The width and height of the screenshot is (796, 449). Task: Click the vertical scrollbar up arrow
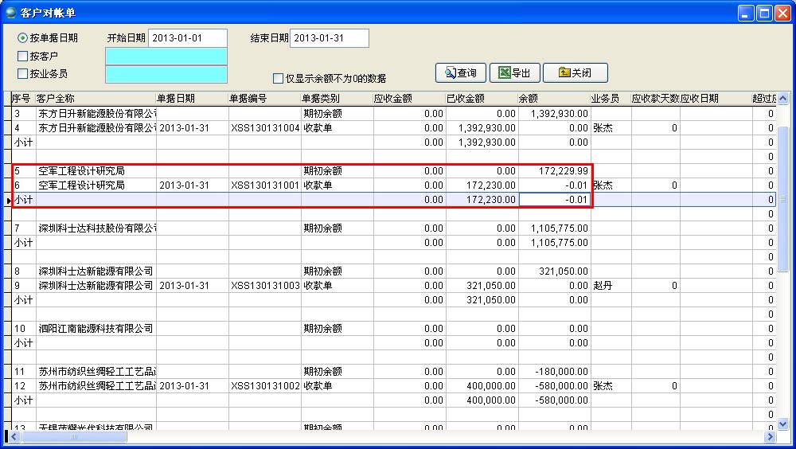[782, 99]
